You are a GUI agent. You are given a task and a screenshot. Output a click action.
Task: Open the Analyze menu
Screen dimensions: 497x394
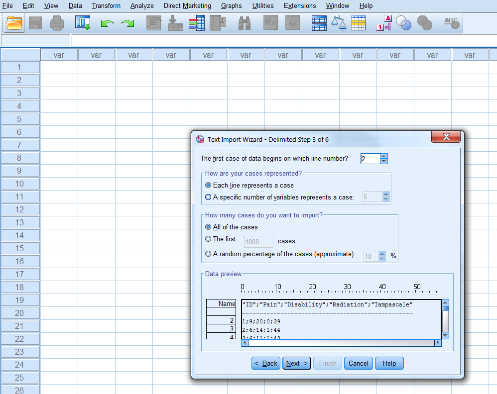[x=142, y=5]
